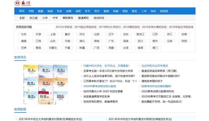Open 专业 in the nav bar
Viewport: 209px width, 121px height.
59,11
